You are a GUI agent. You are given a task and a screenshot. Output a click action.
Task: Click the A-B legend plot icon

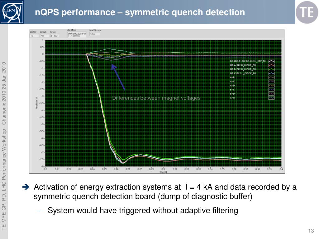pos(271,77)
